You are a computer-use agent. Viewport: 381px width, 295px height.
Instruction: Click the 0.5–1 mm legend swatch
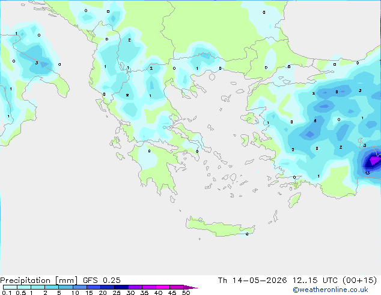pyautogui.click(x=24, y=287)
